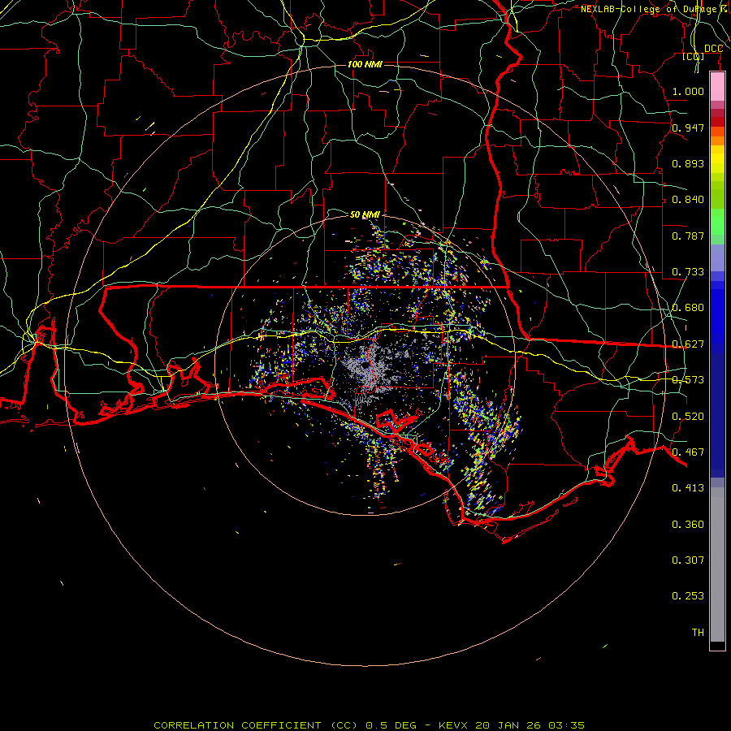731x731 pixels.
Task: Click the 0.520 legend value
Action: click(688, 417)
